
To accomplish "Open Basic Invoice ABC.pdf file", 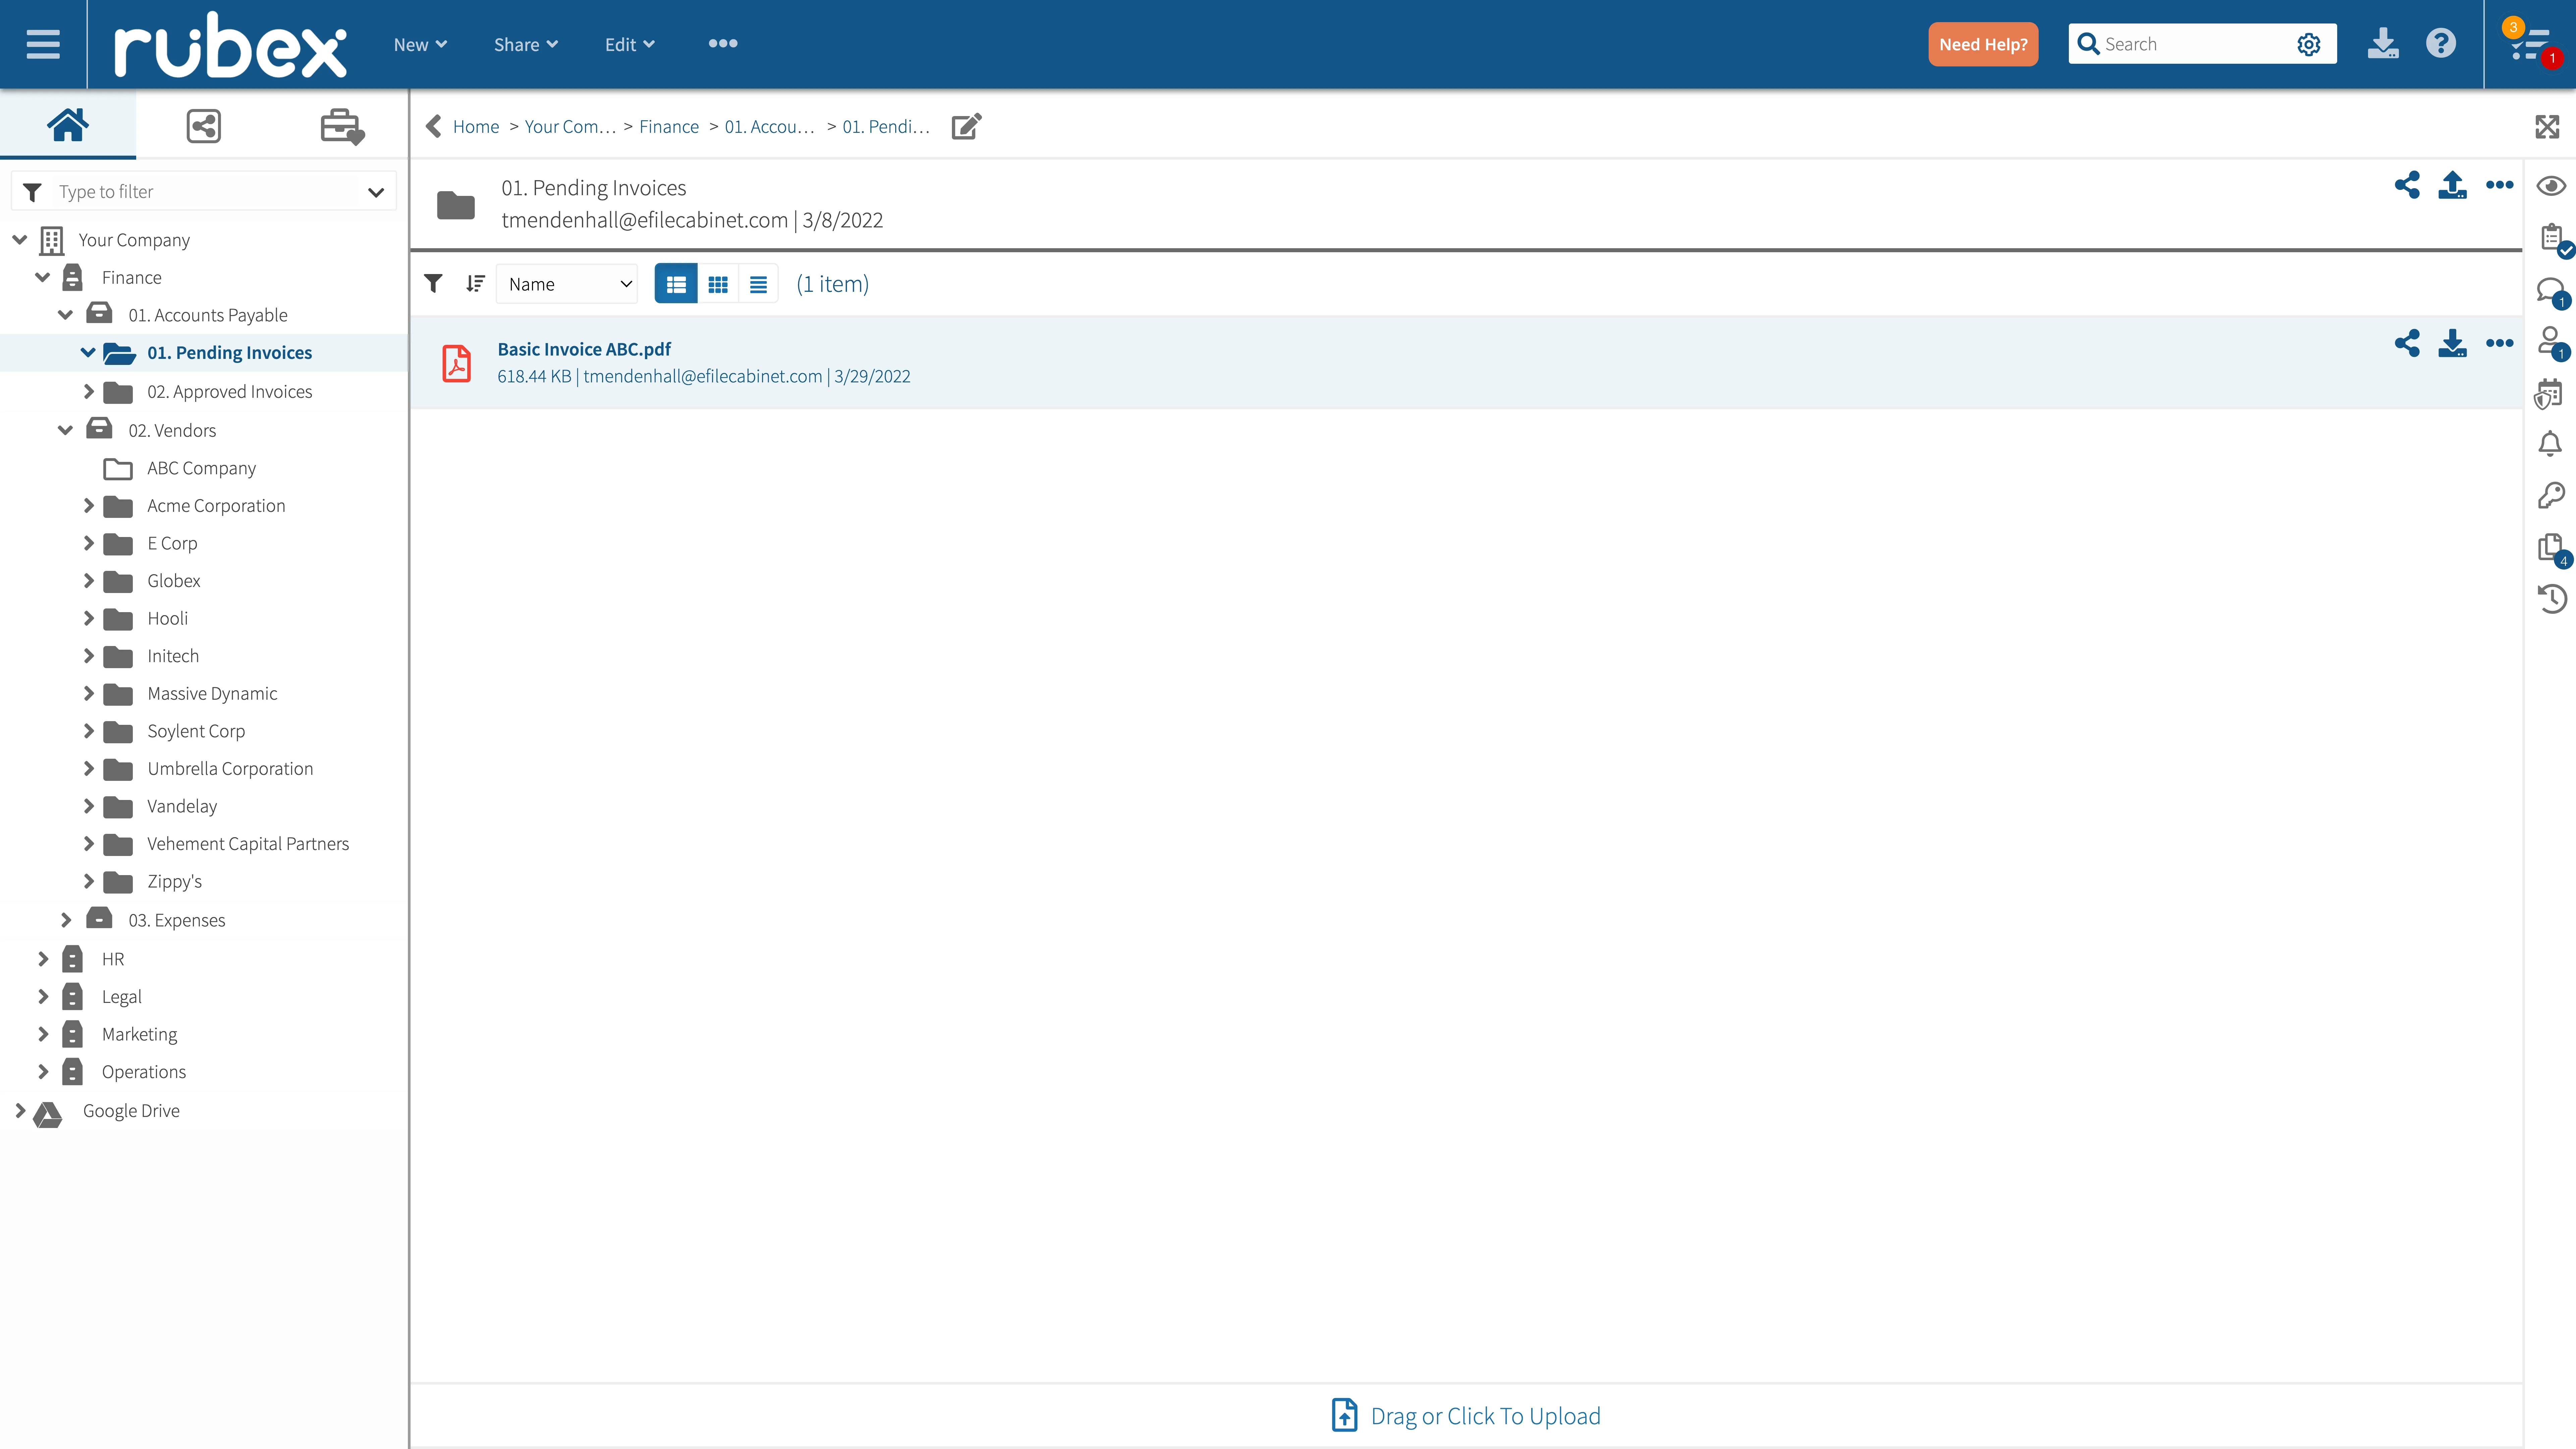I will pyautogui.click(x=584, y=349).
